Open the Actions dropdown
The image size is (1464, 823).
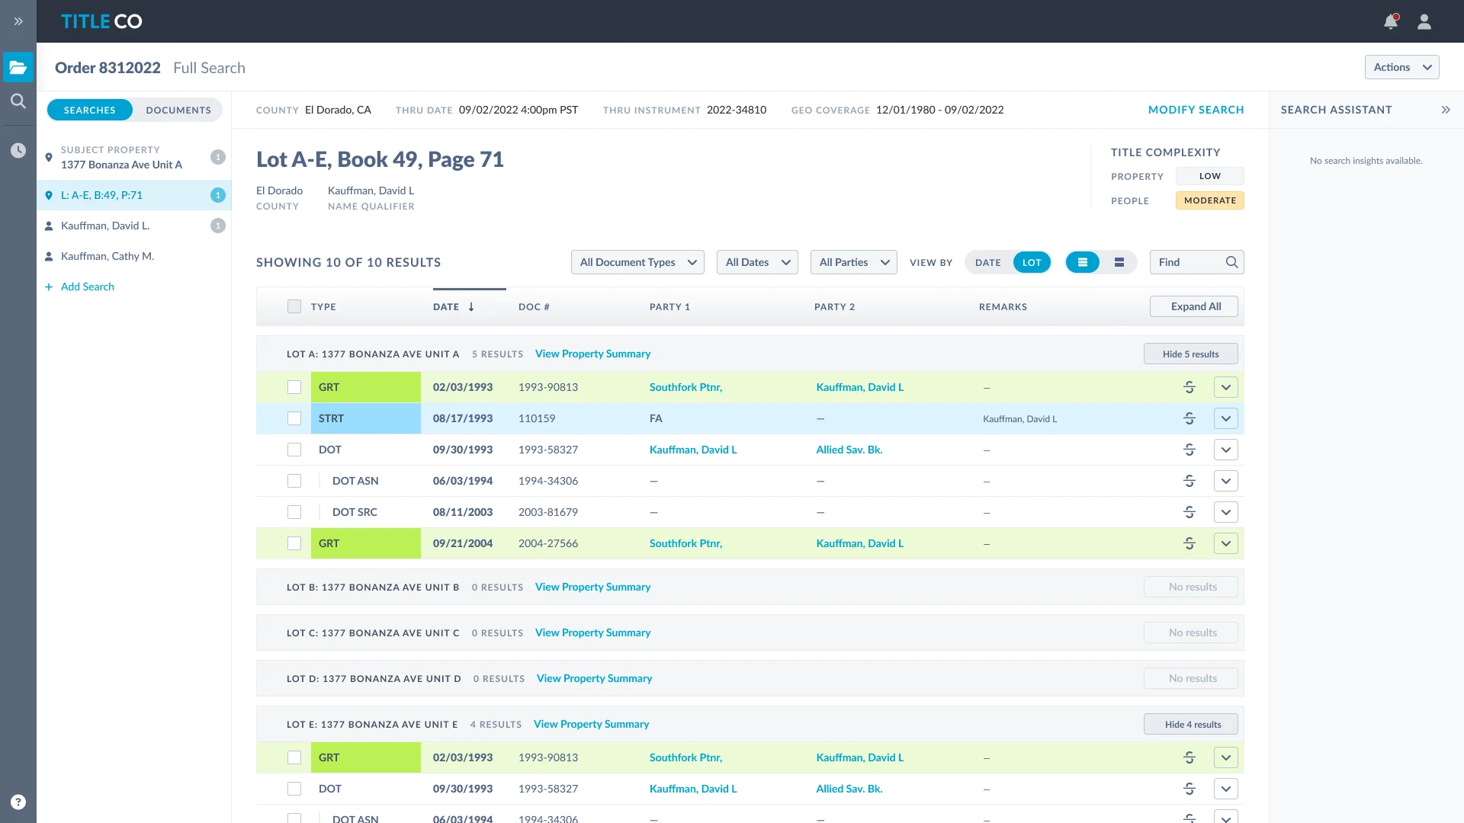pyautogui.click(x=1401, y=67)
